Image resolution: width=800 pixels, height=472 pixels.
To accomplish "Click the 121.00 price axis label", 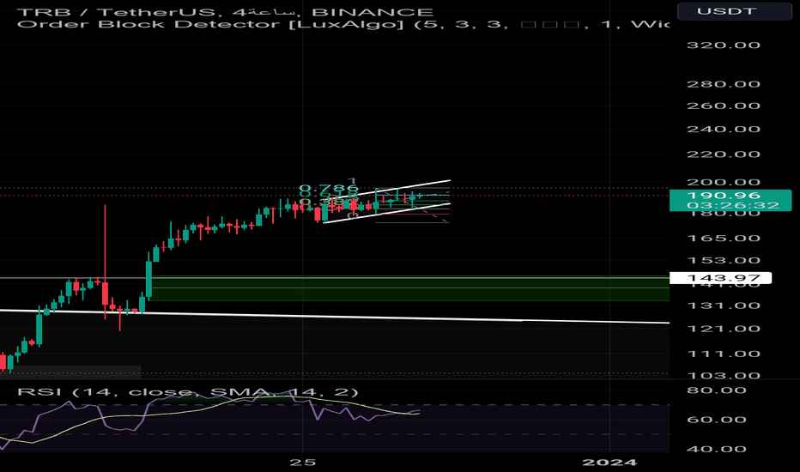I will [x=724, y=329].
